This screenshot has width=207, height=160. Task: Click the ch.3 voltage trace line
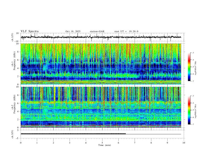pyautogui.click(x=101, y=134)
